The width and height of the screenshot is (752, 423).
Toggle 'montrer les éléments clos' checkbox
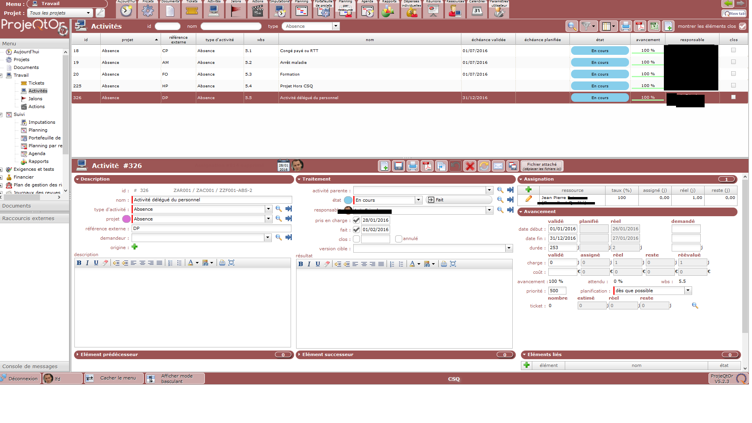pyautogui.click(x=742, y=26)
